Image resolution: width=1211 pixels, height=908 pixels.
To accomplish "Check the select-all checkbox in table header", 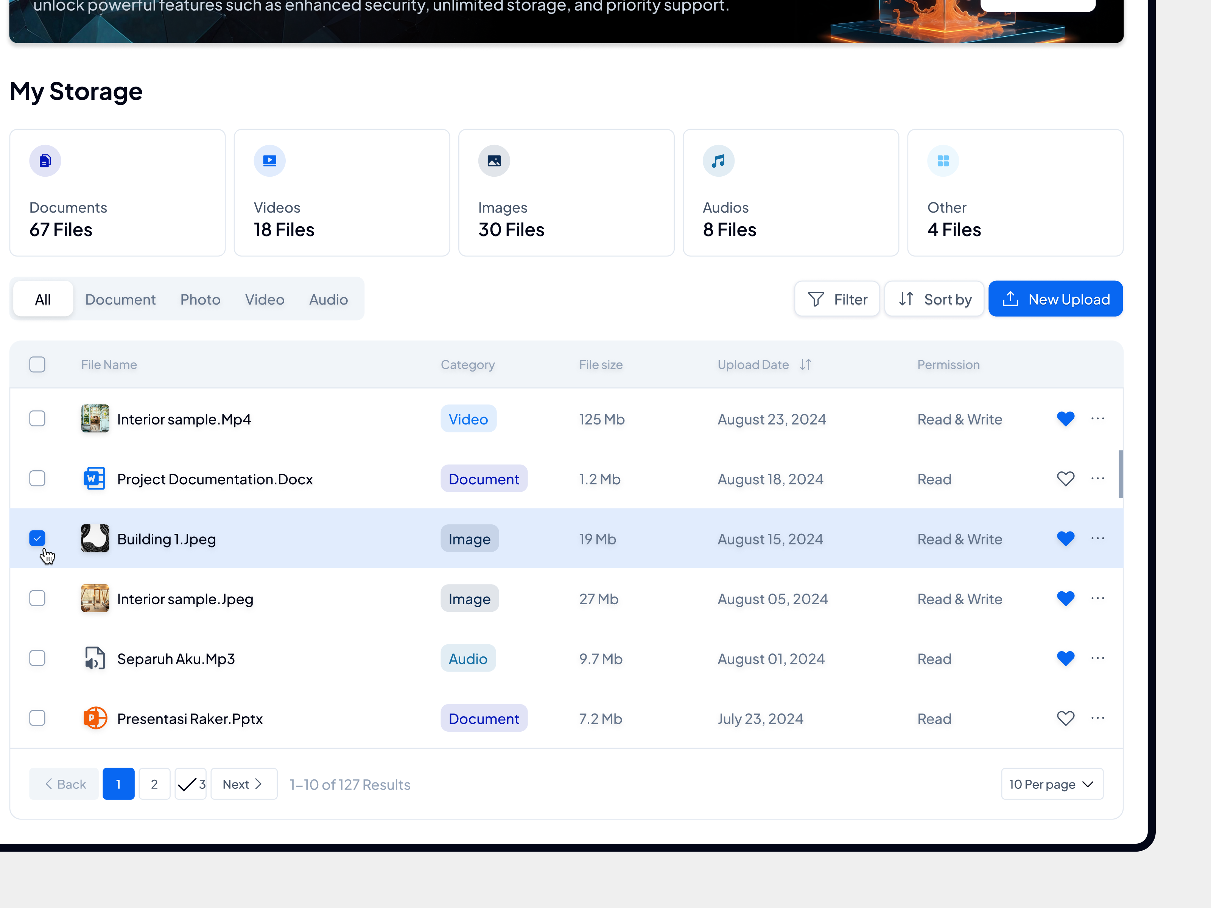I will (x=37, y=364).
